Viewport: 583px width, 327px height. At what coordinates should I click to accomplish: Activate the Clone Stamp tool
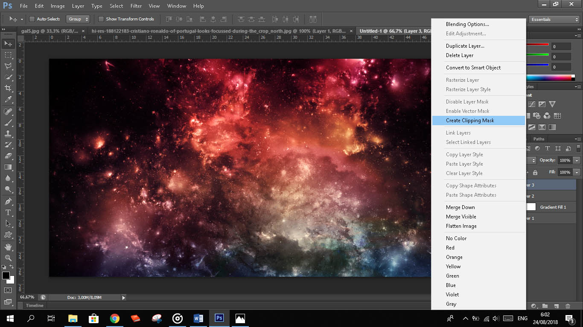(8, 134)
